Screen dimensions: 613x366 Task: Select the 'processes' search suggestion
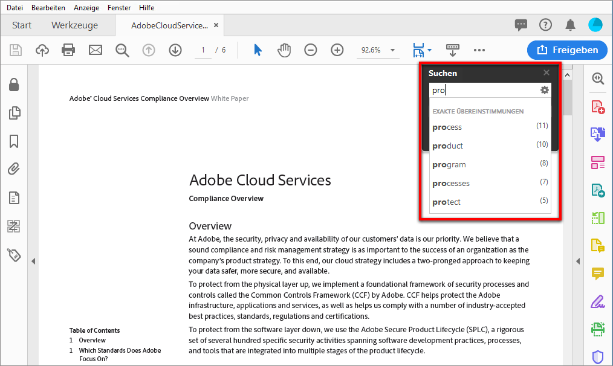(x=490, y=183)
